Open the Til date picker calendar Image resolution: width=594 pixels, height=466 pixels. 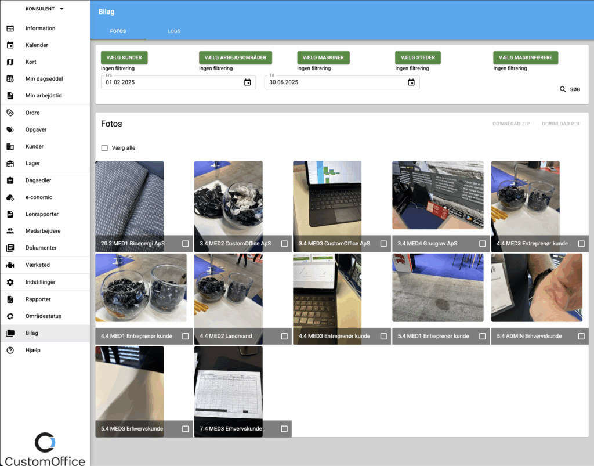click(411, 82)
